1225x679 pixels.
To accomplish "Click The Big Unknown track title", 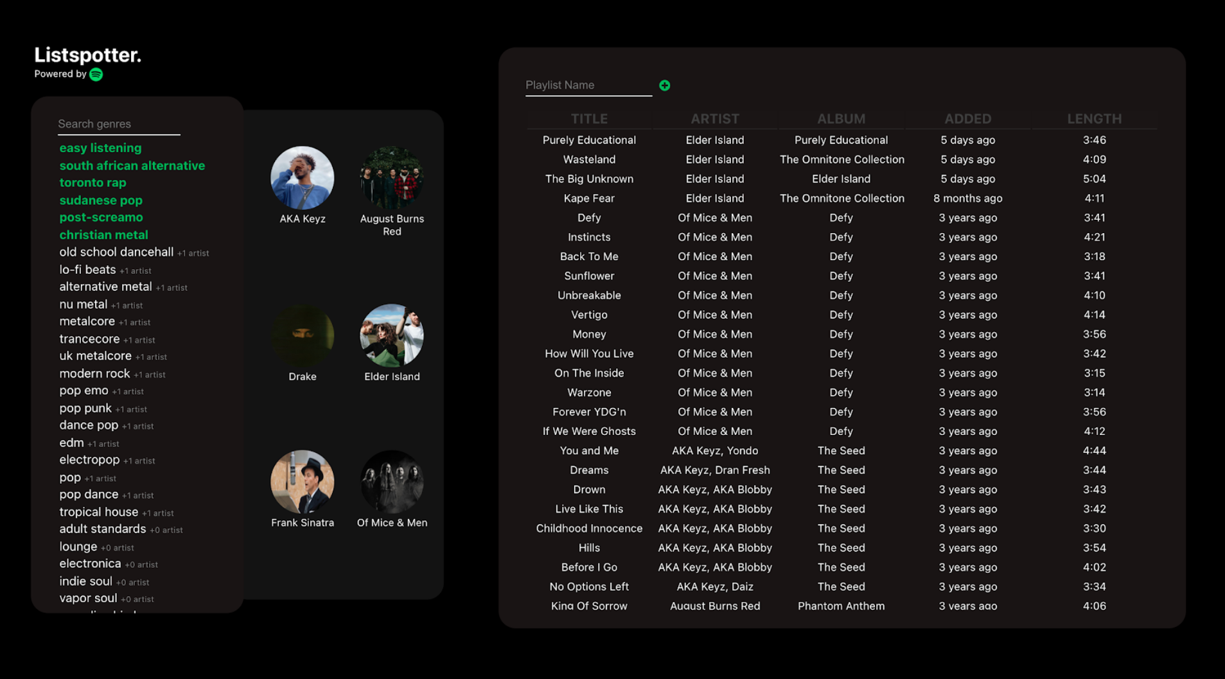I will pos(589,179).
